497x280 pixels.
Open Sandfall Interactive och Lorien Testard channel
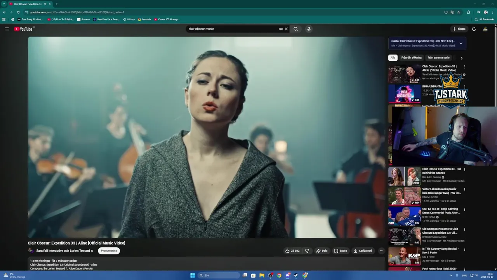(x=63, y=251)
